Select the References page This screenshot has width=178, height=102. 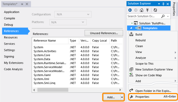[x=15, y=31]
